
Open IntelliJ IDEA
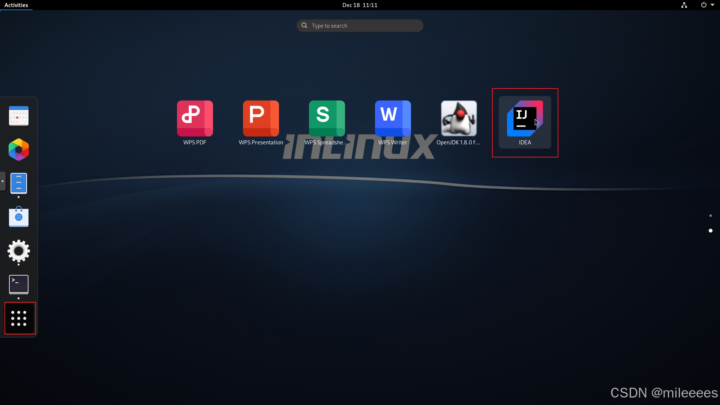tap(525, 118)
